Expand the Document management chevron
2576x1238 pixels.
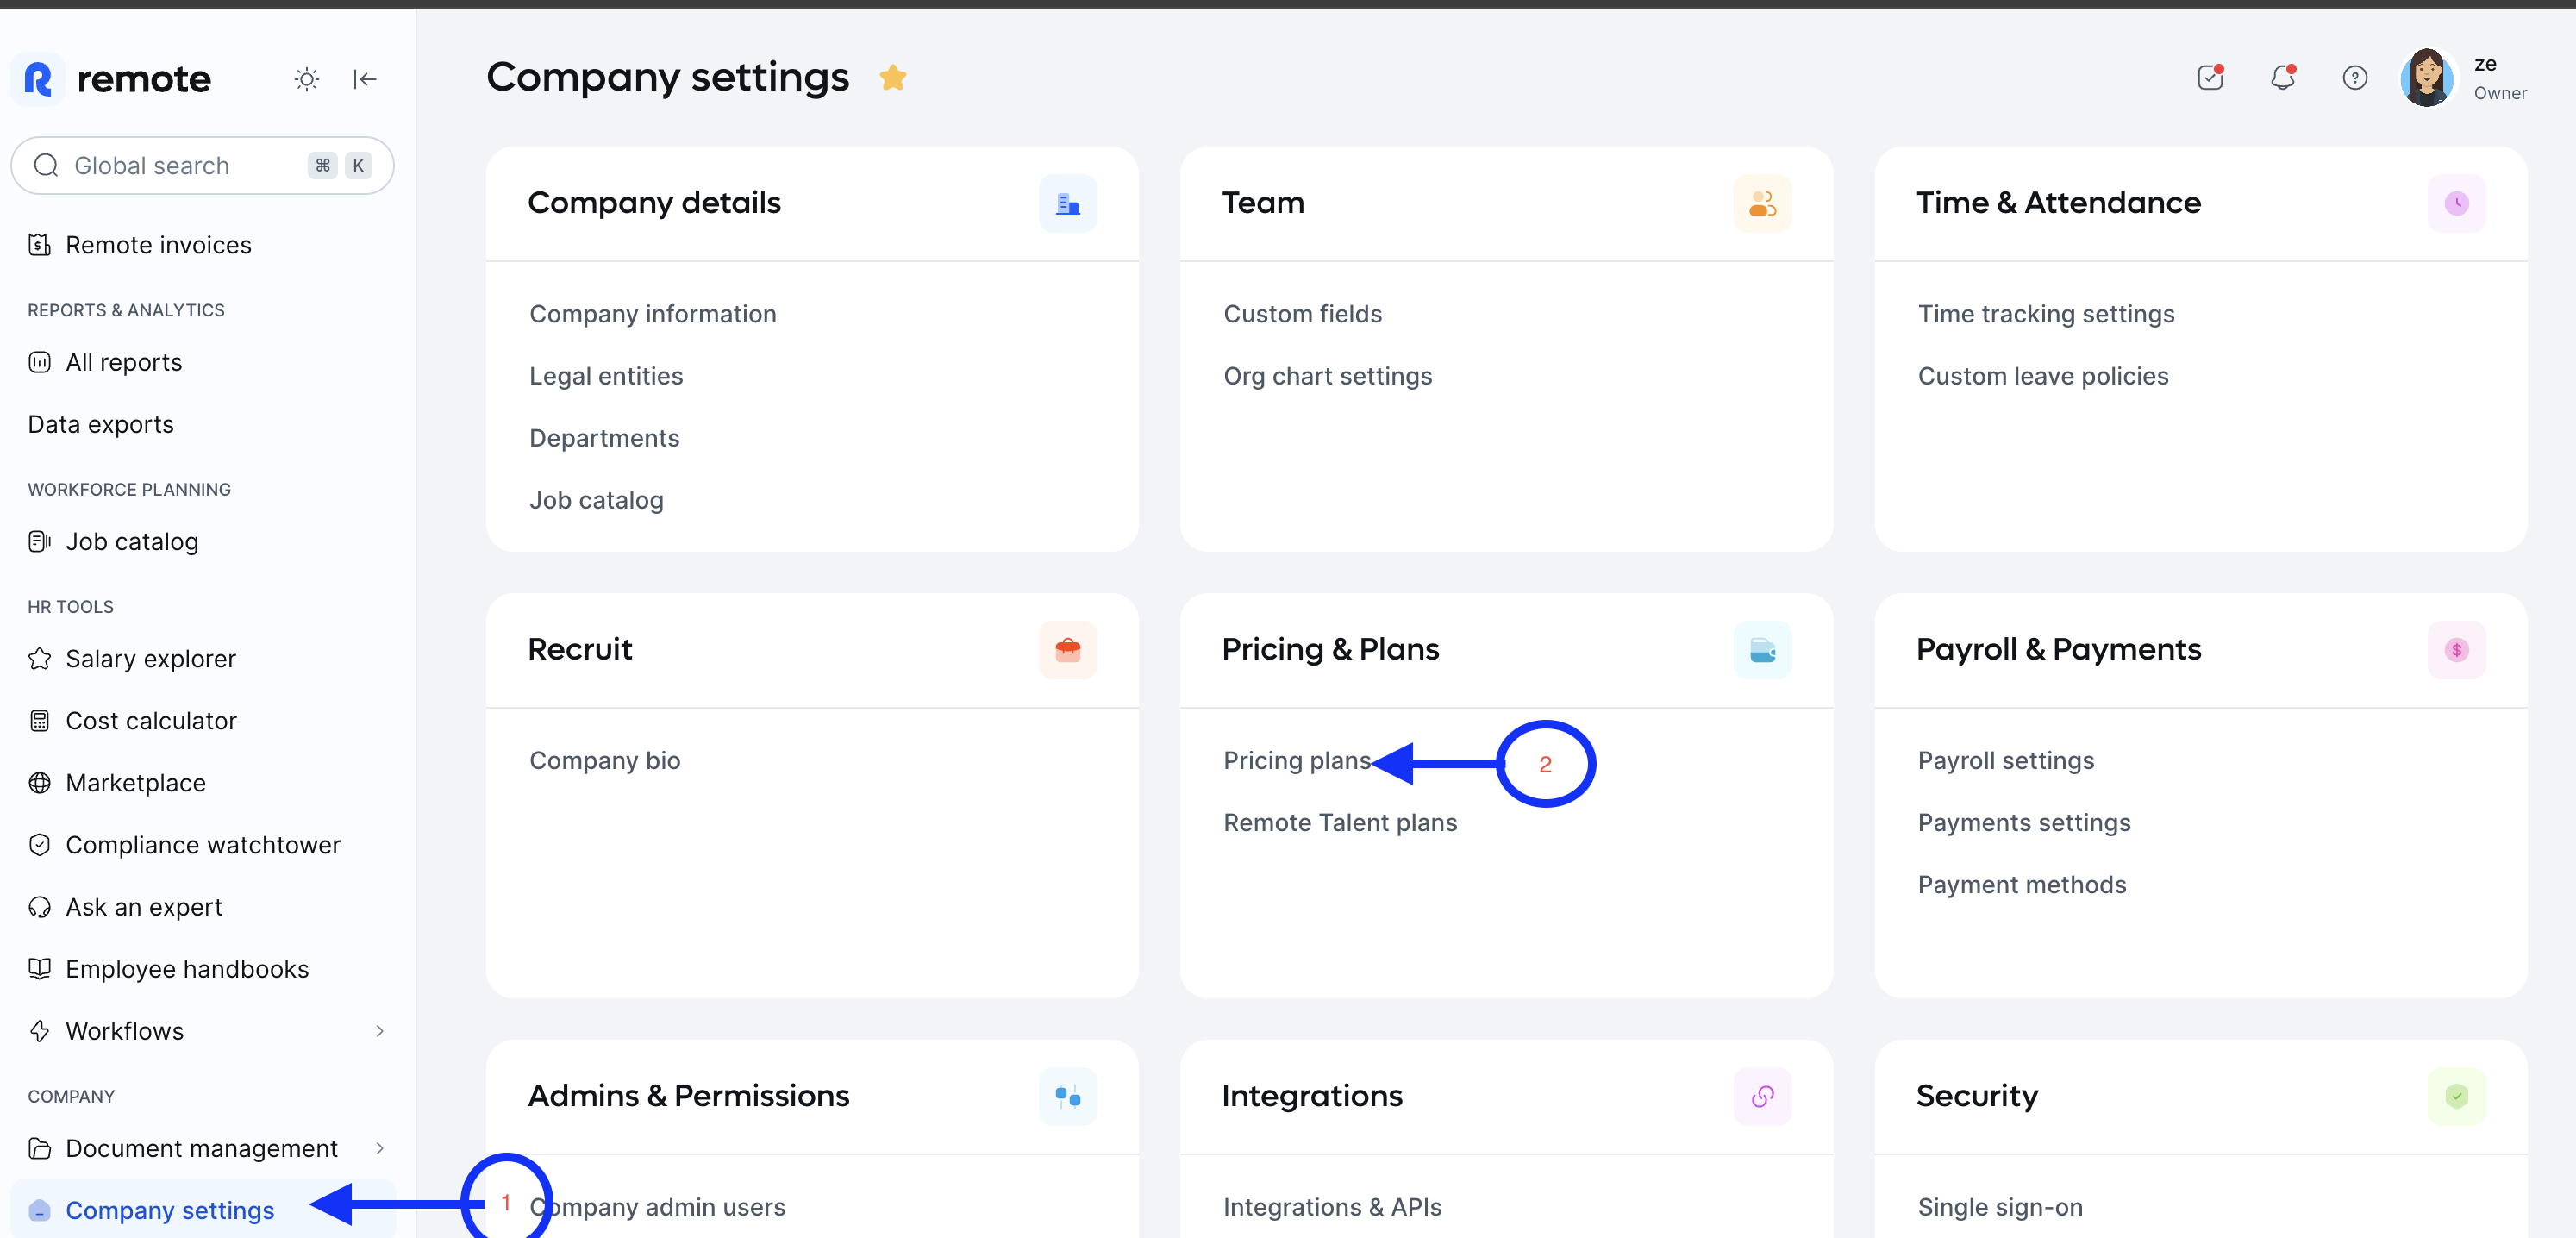click(380, 1148)
